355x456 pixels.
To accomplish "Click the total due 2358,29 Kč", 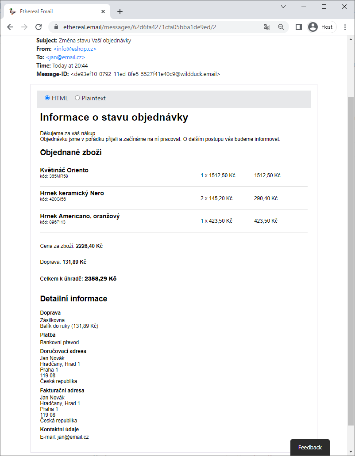I will (100, 279).
